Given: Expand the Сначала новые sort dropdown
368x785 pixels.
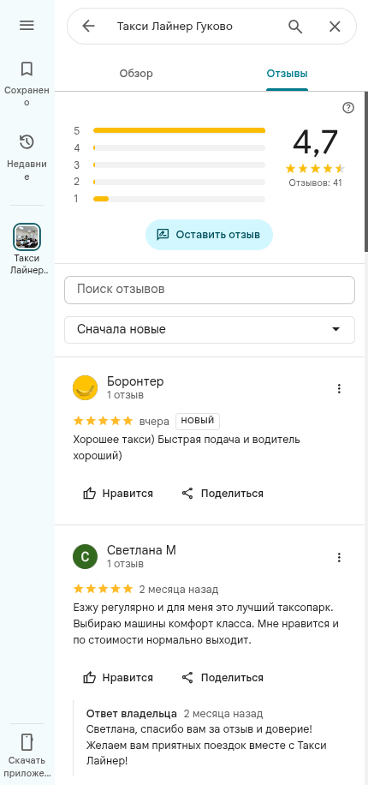Looking at the screenshot, I should tap(210, 329).
